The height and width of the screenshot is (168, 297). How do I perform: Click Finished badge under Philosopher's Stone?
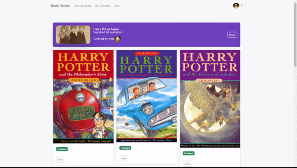[62, 149]
